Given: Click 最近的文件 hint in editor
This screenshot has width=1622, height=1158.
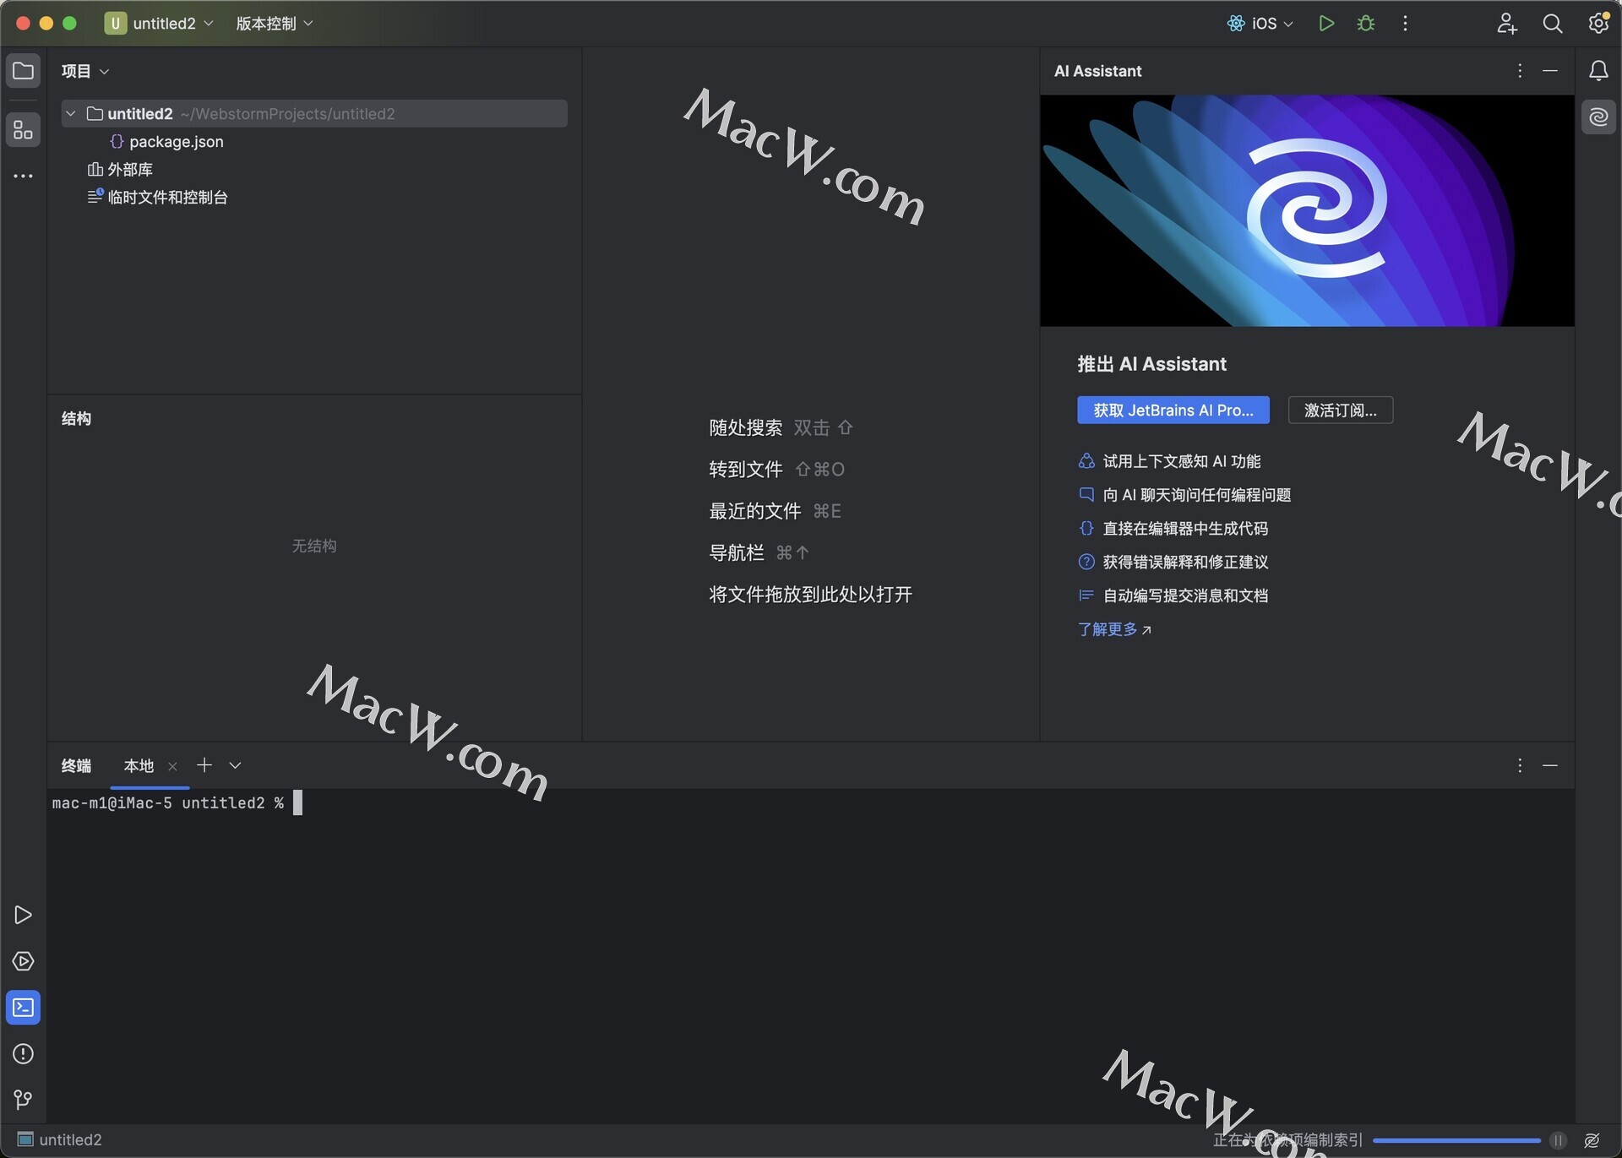Looking at the screenshot, I should 755,511.
